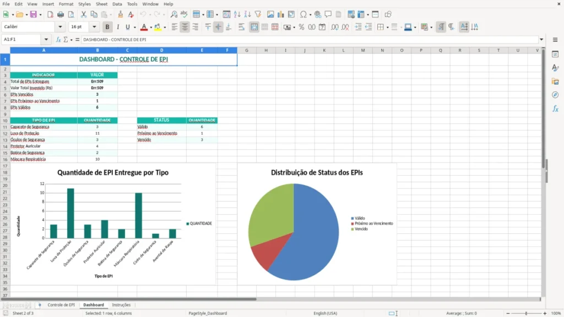Open the Save button dropdown arrow
The width and height of the screenshot is (564, 317).
(40, 15)
